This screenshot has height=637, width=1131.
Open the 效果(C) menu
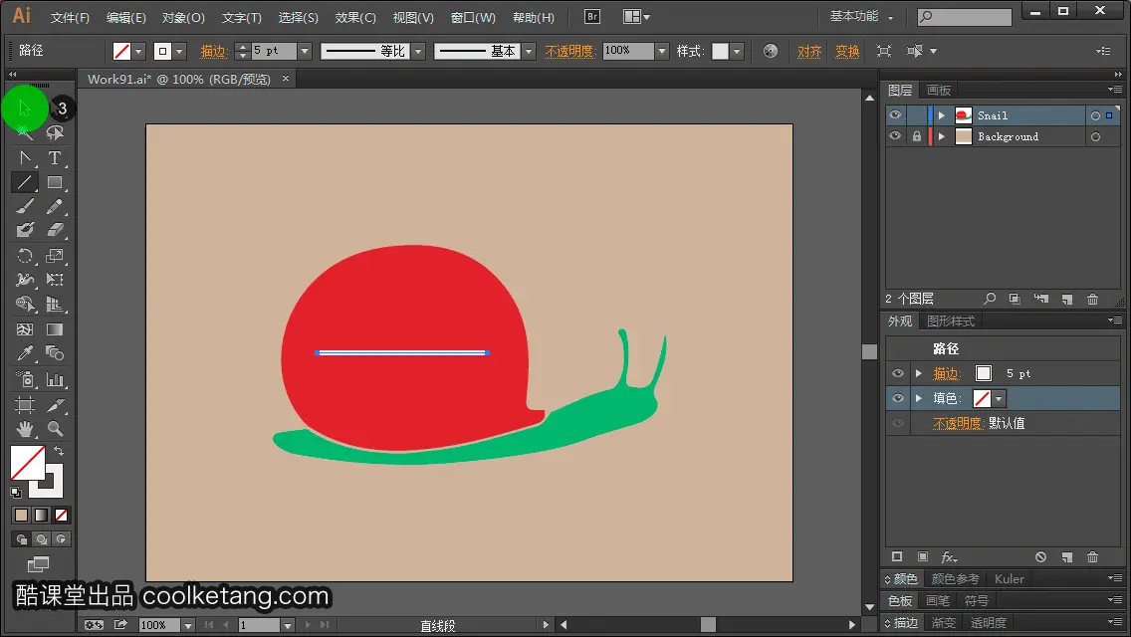tap(355, 17)
